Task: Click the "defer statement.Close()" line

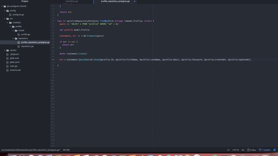Action: [x=73, y=54]
